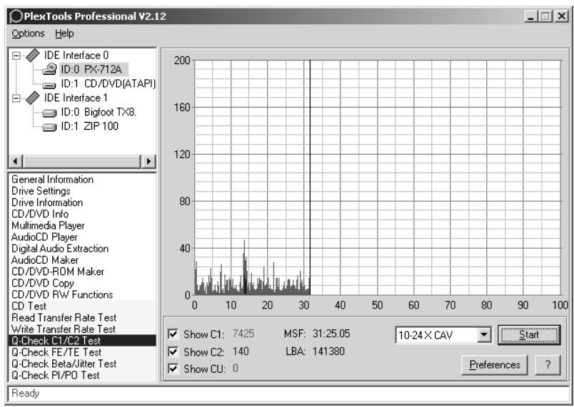Select the ID:1 CD/DVD(ATAPI) device
Viewport: 574px width, 407px height.
coord(108,84)
